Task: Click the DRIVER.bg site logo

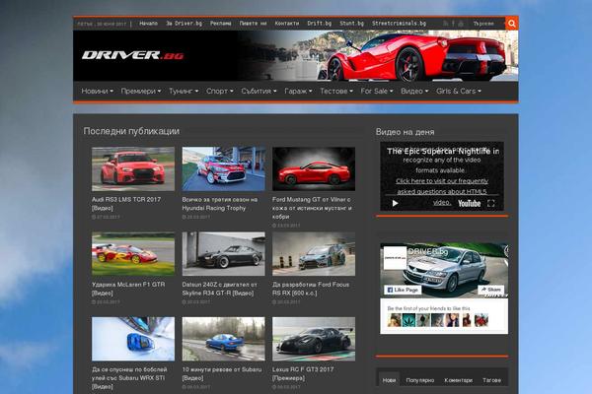Action: coord(132,55)
